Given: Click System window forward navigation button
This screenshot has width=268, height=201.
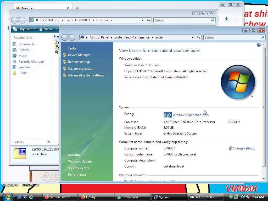Looking at the screenshot, I should (x=72, y=37).
